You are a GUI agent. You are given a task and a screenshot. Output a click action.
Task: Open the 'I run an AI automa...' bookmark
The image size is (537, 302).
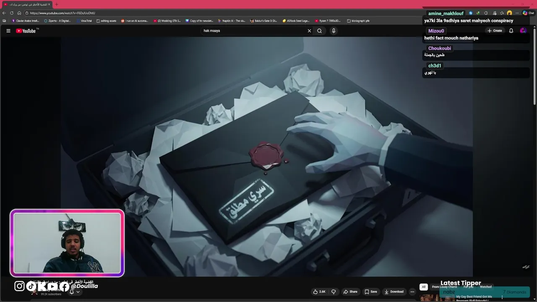click(x=135, y=21)
